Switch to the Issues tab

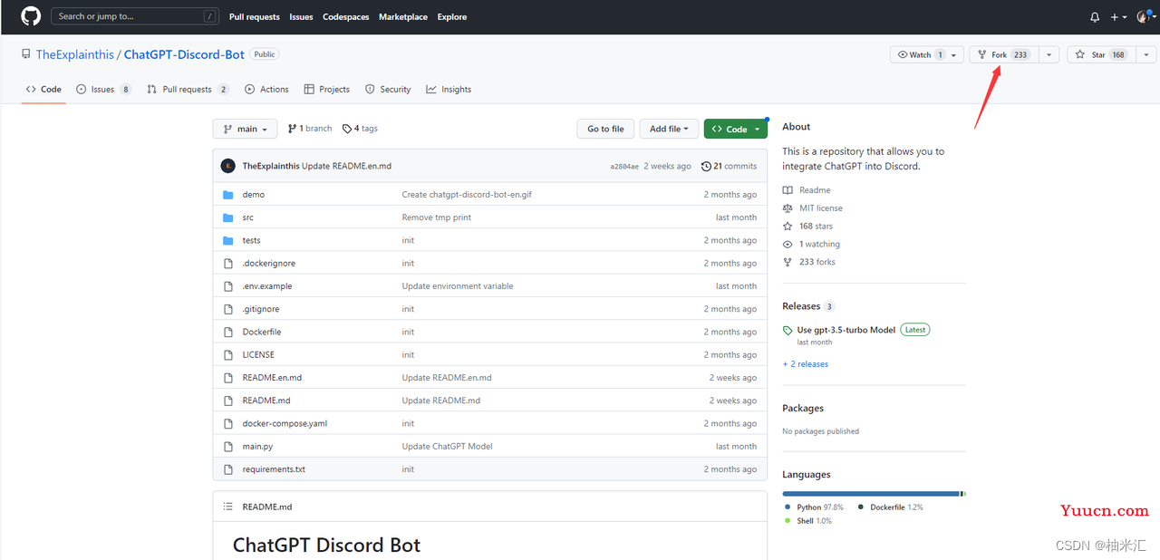tap(103, 89)
